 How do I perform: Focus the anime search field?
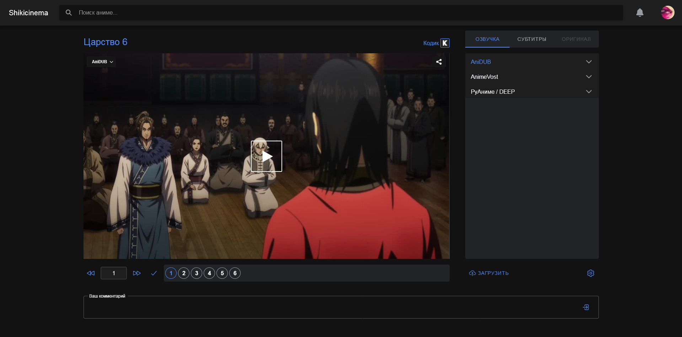pos(341,13)
